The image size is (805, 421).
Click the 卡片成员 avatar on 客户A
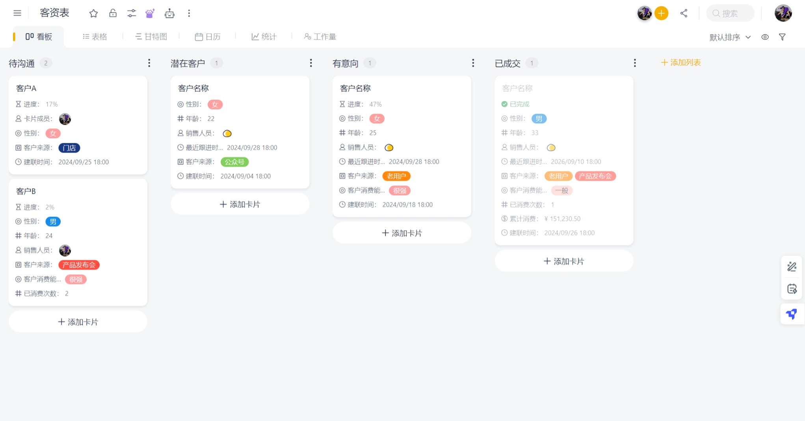point(65,119)
